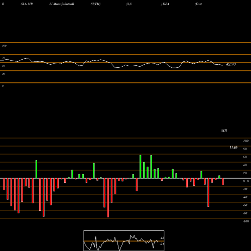The height and width of the screenshot is (251, 251).
Task: Click the -40 label on the MR axis
Action: pyautogui.click(x=245, y=197)
